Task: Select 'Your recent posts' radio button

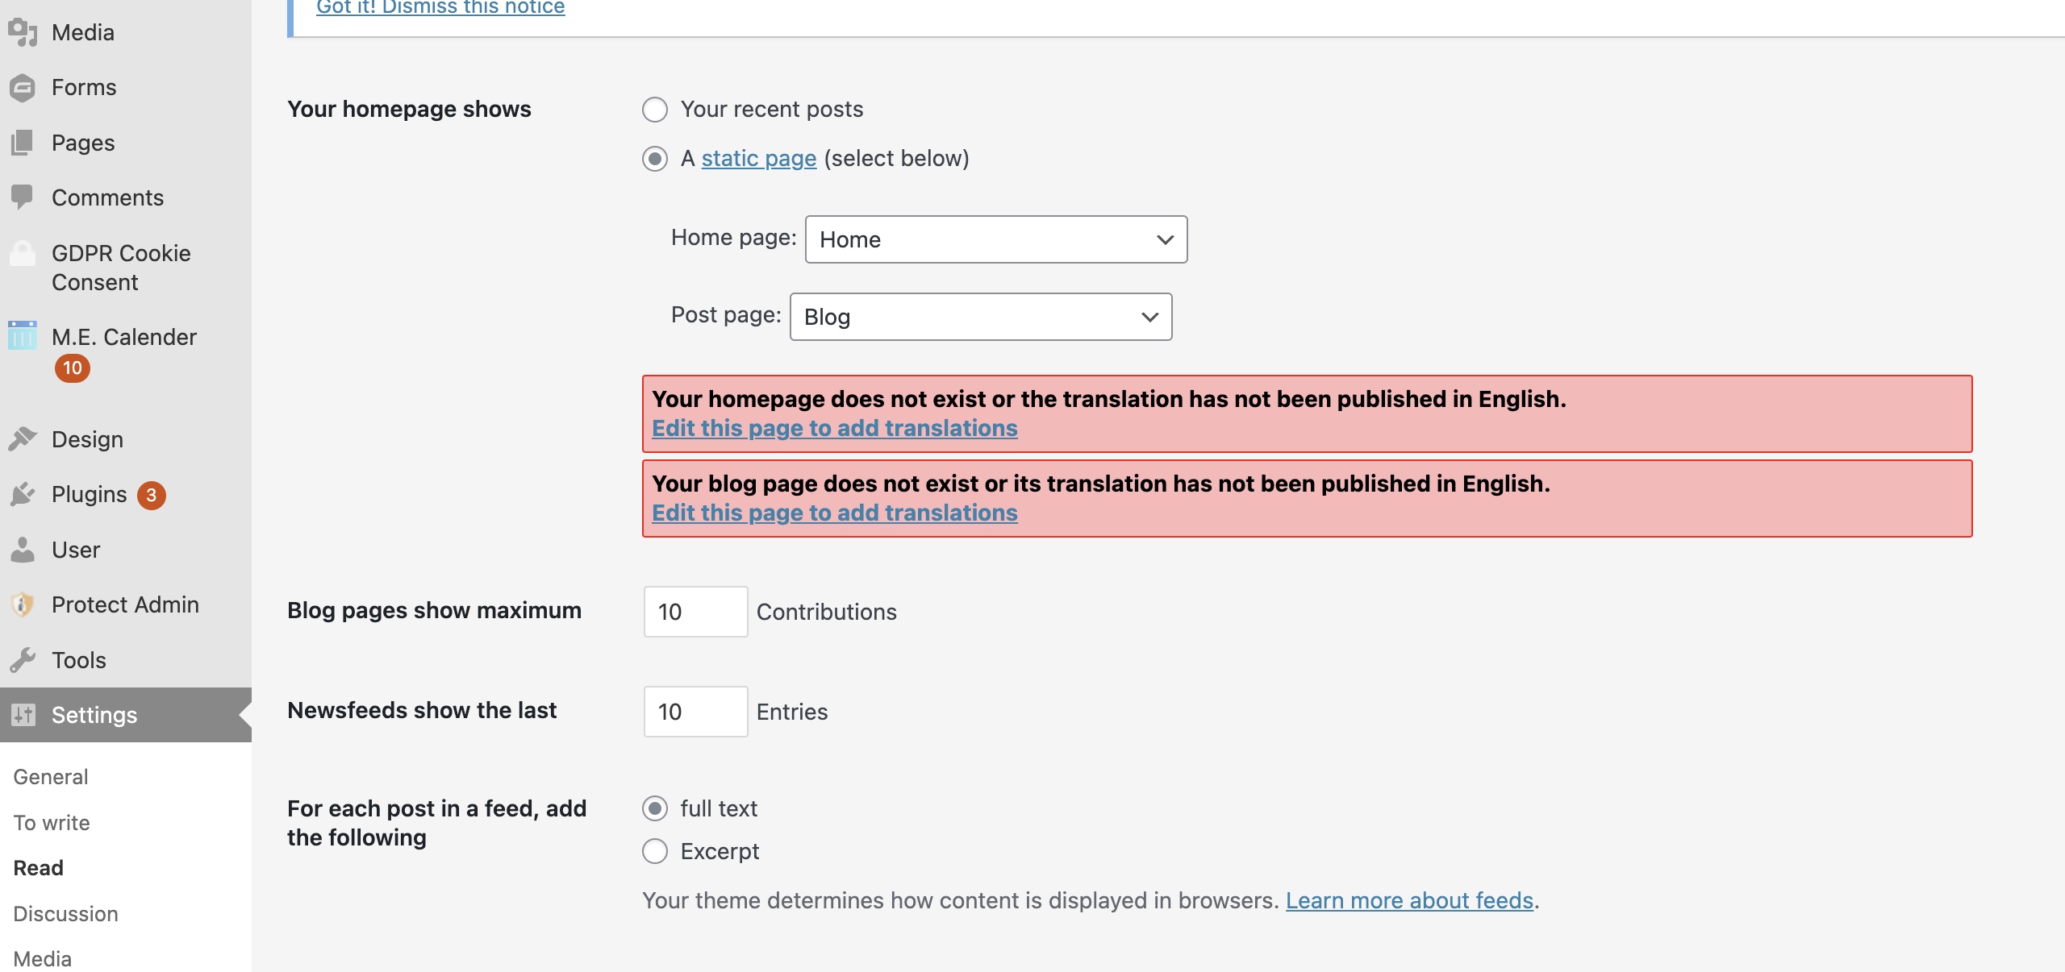Action: coord(655,110)
